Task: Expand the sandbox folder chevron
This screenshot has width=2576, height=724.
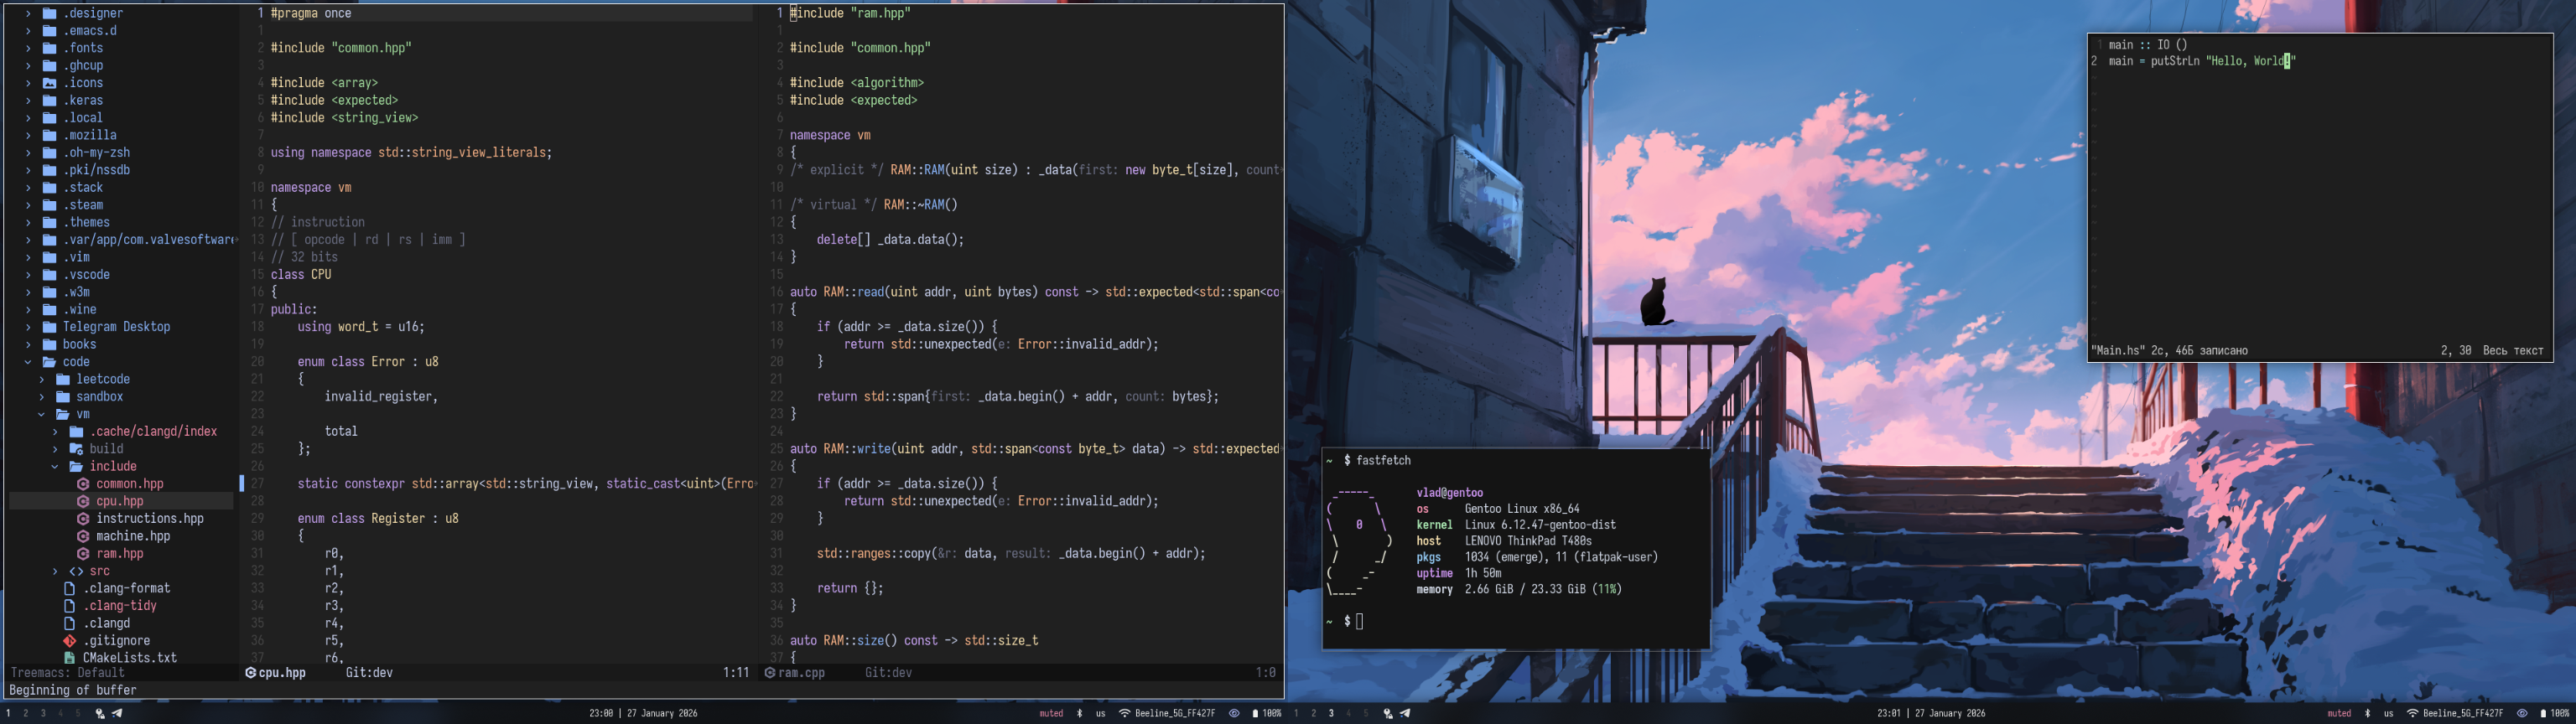Action: tap(41, 397)
